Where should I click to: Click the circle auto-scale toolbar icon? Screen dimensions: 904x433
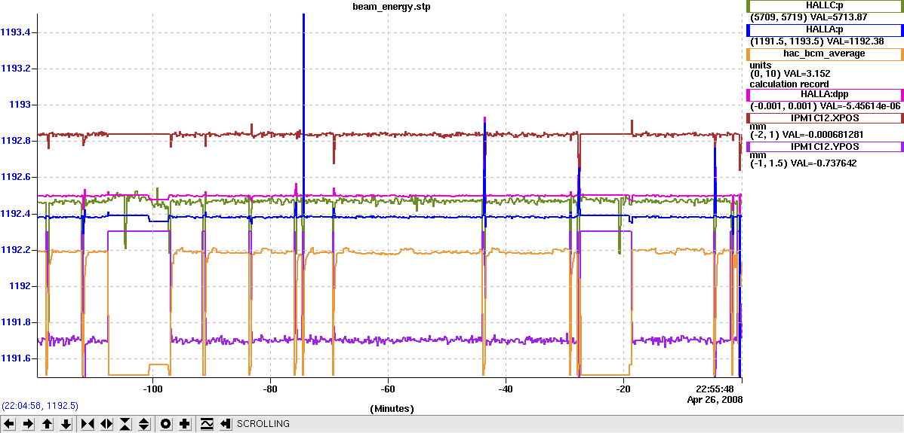tap(166, 424)
